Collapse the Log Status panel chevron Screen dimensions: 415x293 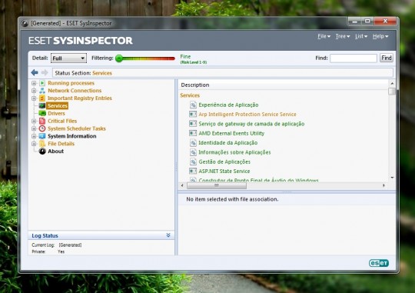[168, 235]
